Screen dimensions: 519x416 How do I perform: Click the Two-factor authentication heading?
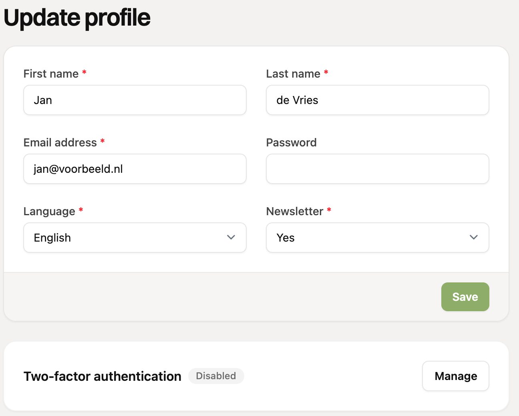pyautogui.click(x=103, y=376)
